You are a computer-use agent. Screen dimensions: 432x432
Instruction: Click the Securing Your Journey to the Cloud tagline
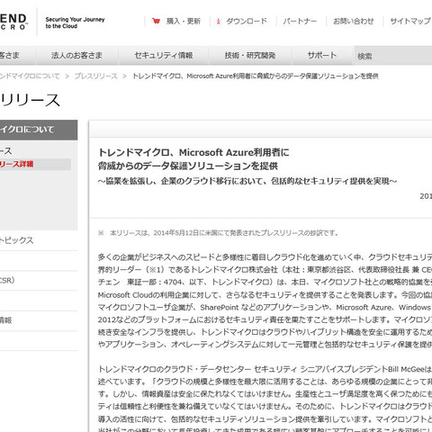click(x=75, y=22)
